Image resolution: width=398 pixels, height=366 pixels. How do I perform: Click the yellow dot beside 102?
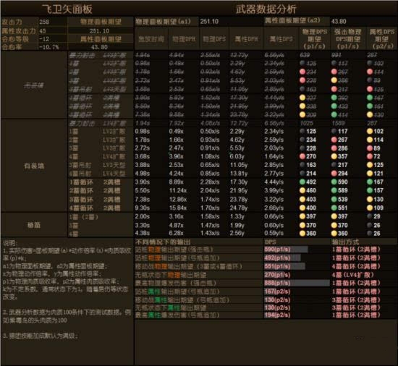coord(370,131)
